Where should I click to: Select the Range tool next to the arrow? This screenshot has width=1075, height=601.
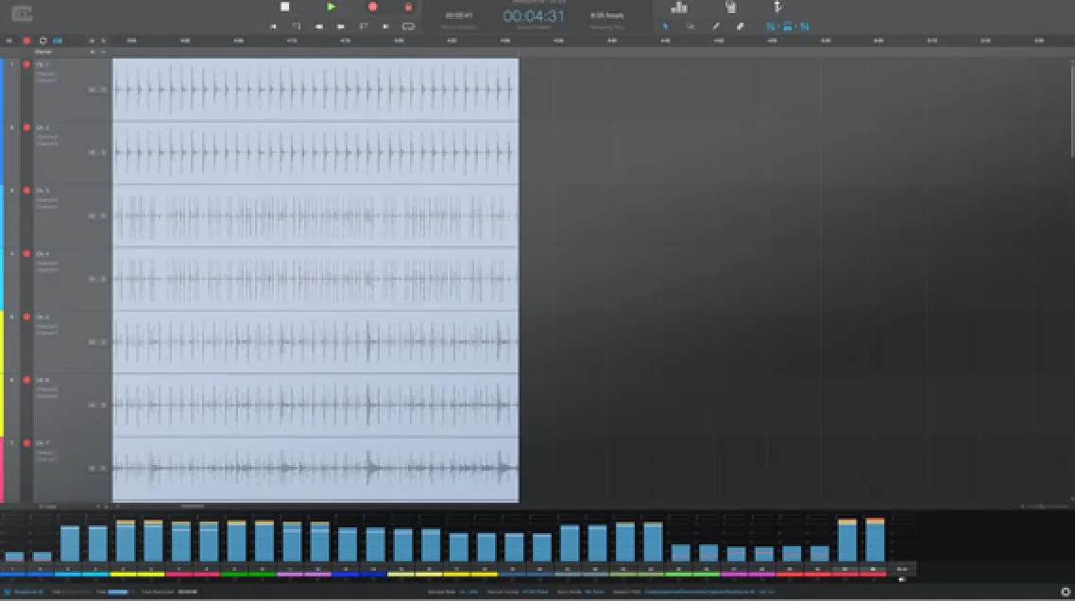(691, 26)
